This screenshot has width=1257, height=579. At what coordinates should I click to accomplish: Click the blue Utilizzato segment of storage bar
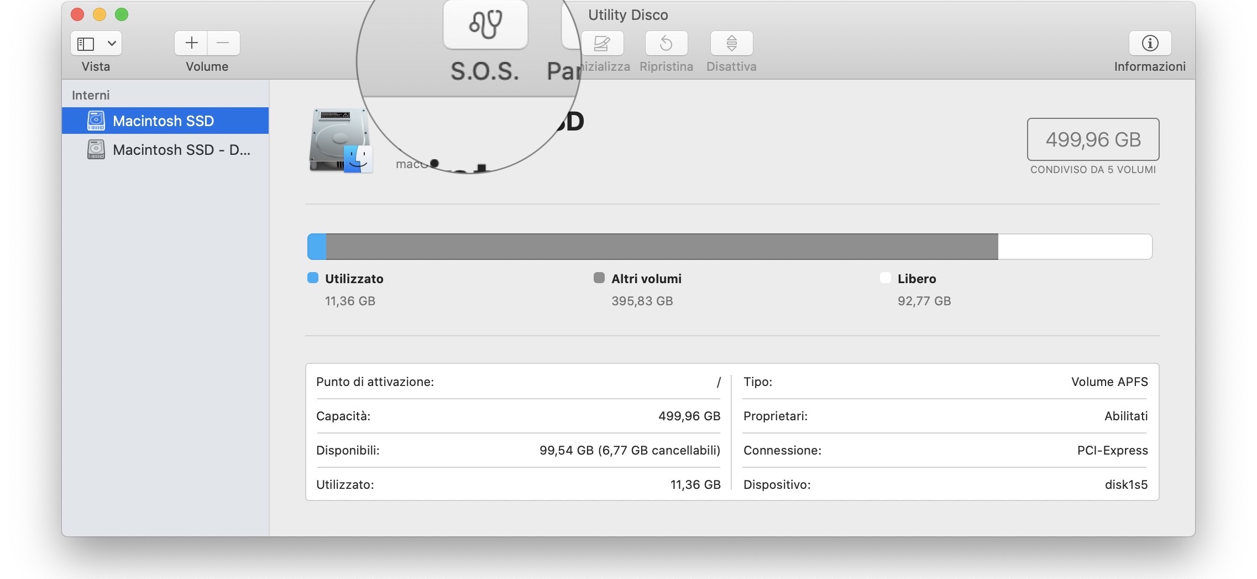pos(317,247)
